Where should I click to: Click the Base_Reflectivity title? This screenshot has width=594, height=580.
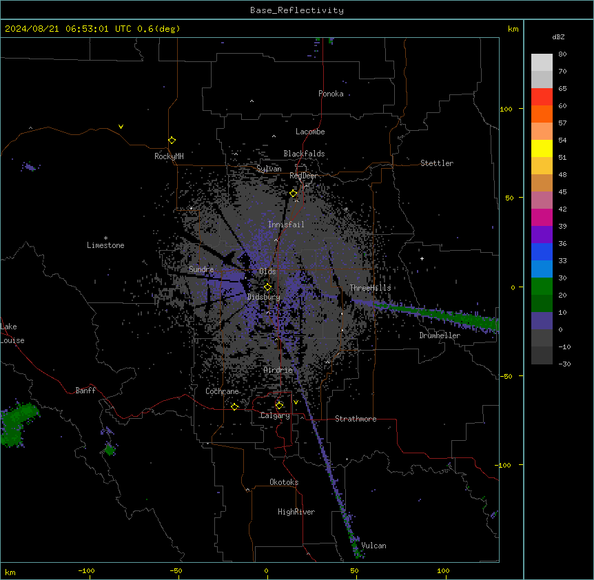297,10
